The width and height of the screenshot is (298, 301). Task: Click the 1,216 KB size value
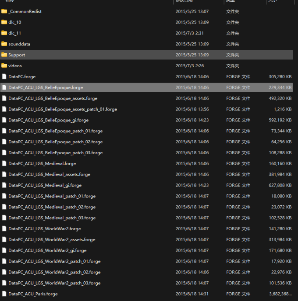point(283,109)
